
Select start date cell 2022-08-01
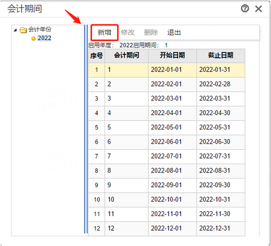[173, 171]
